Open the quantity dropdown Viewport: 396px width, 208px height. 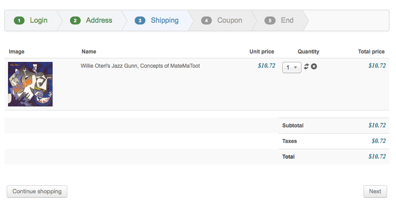(292, 67)
